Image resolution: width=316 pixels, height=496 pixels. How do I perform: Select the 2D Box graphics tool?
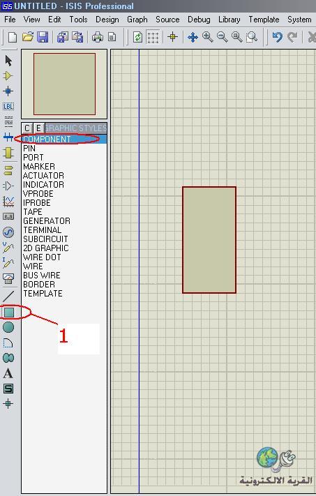(x=9, y=313)
